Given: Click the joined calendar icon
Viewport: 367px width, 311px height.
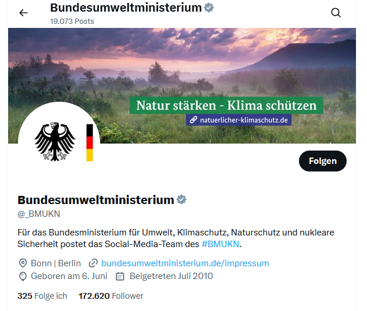Looking at the screenshot, I should pyautogui.click(x=120, y=276).
